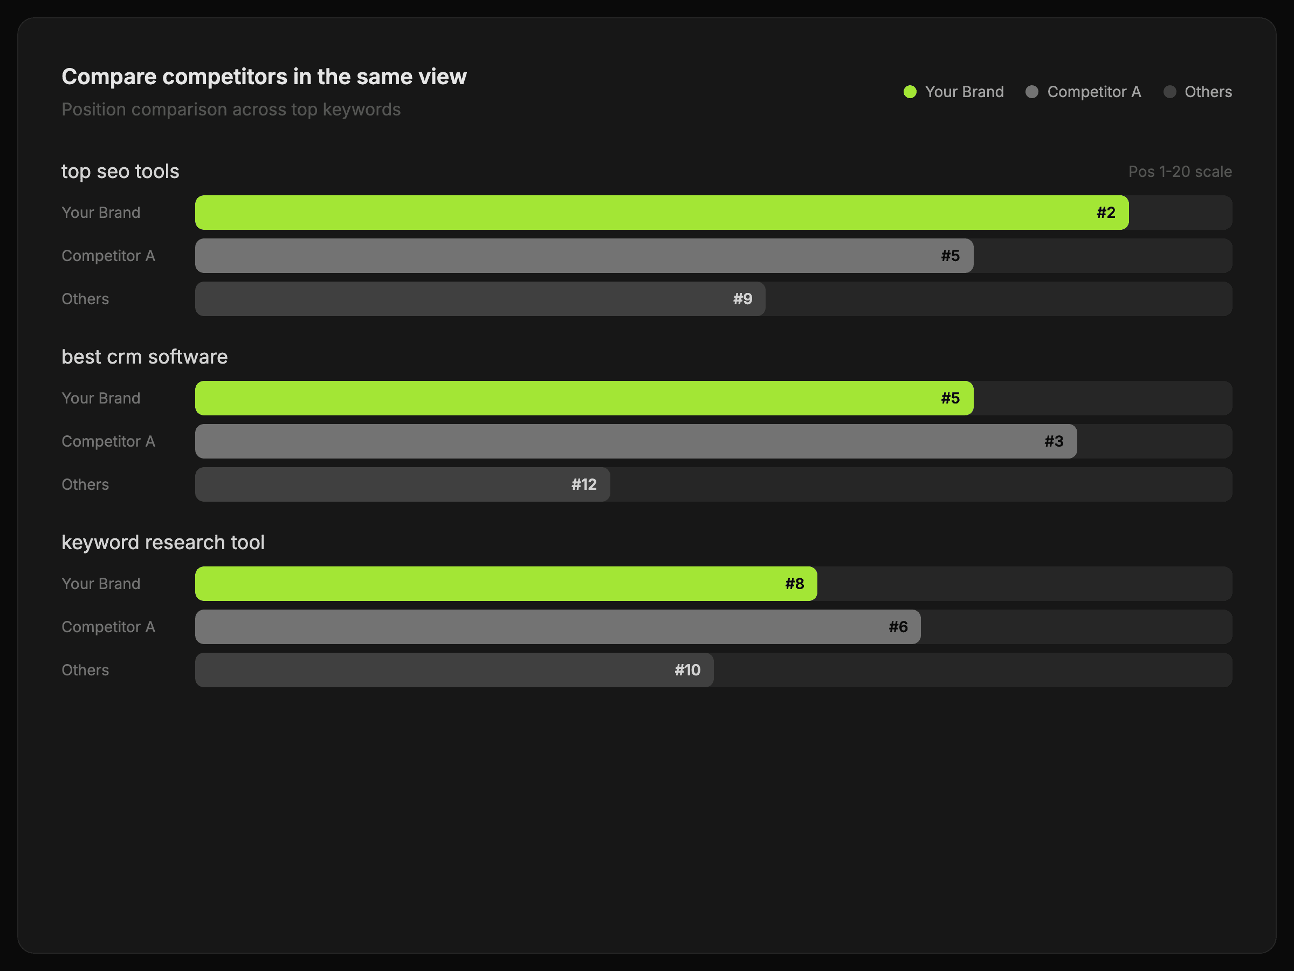
Task: Click the "Compare competitors in the same view" title
Action: [x=264, y=77]
